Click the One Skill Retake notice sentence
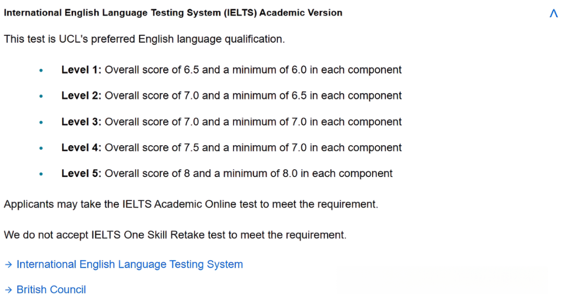Image resolution: width=563 pixels, height=305 pixels. click(175, 235)
